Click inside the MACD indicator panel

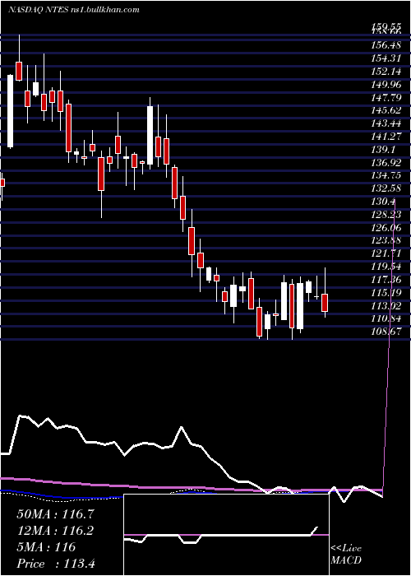point(226,535)
